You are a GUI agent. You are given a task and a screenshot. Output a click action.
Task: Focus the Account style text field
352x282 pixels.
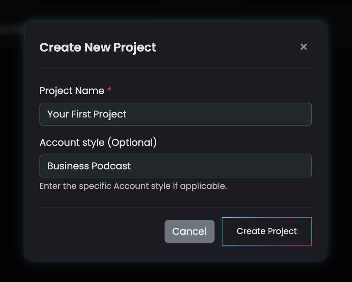coord(175,166)
